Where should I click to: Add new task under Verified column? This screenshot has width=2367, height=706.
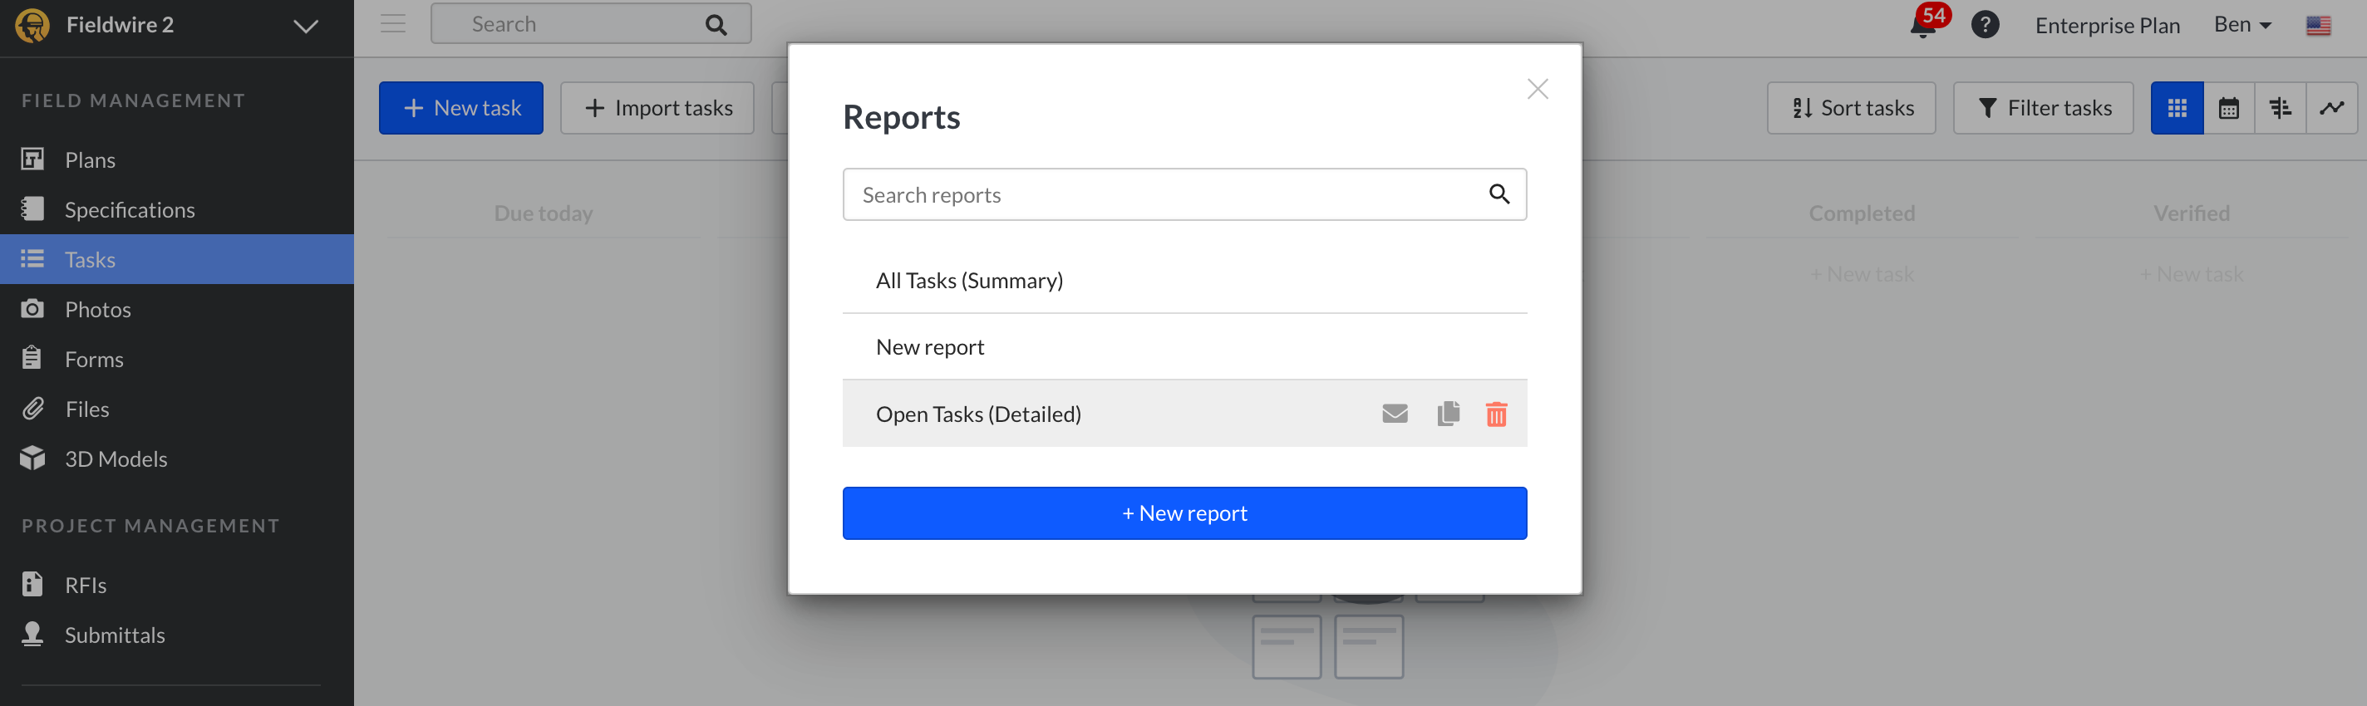[2192, 274]
